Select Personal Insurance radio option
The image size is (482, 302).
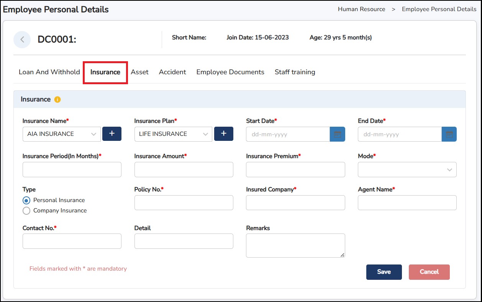pyautogui.click(x=26, y=200)
